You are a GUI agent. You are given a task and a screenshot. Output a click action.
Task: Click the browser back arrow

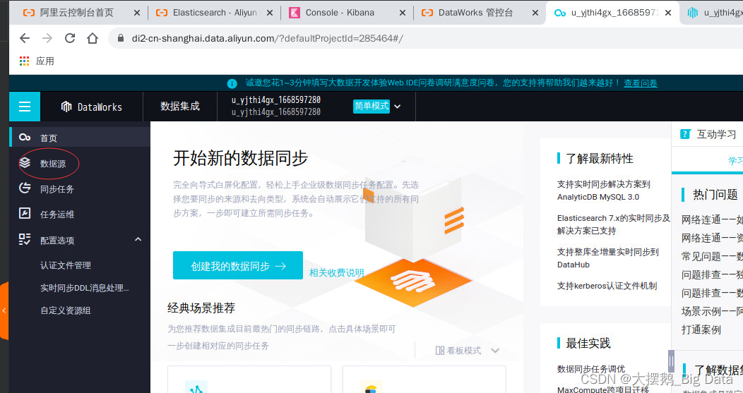tap(25, 38)
